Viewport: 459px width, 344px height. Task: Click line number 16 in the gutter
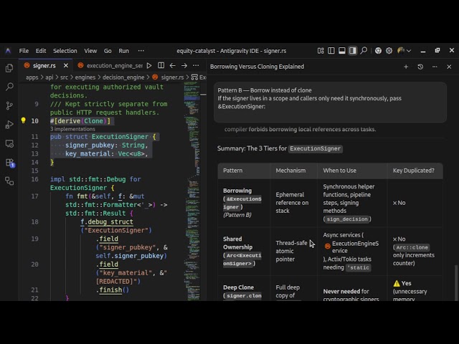[35, 179]
